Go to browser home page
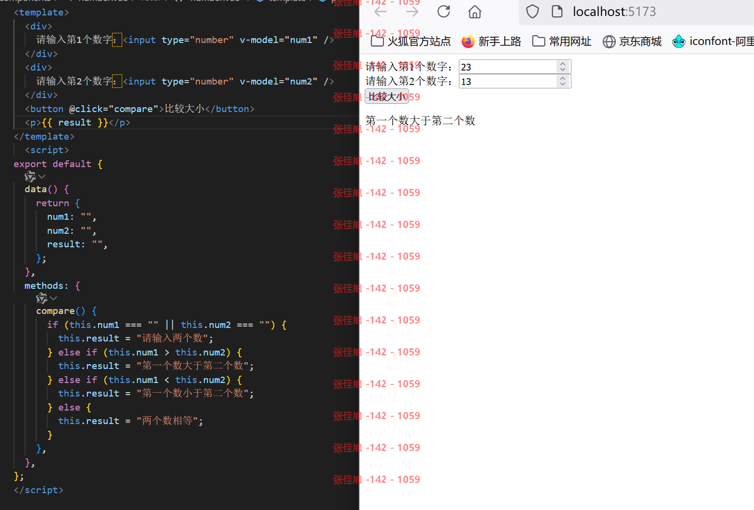The height and width of the screenshot is (510, 754). pyautogui.click(x=475, y=12)
